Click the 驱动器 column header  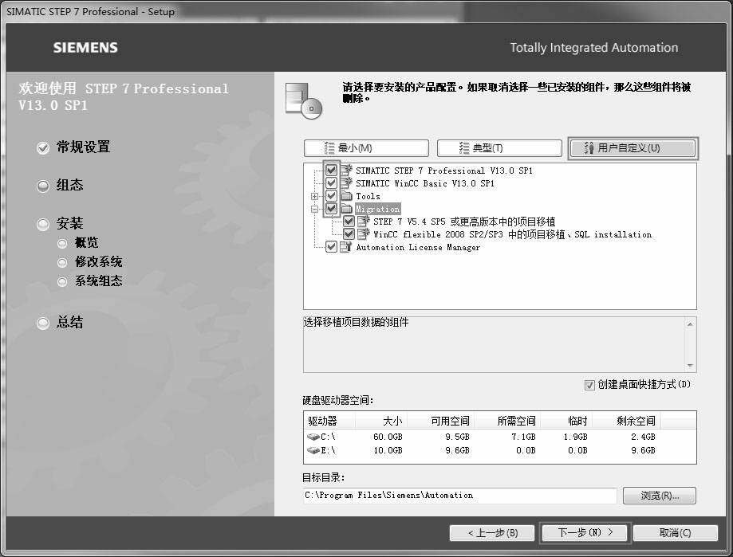[x=329, y=421]
